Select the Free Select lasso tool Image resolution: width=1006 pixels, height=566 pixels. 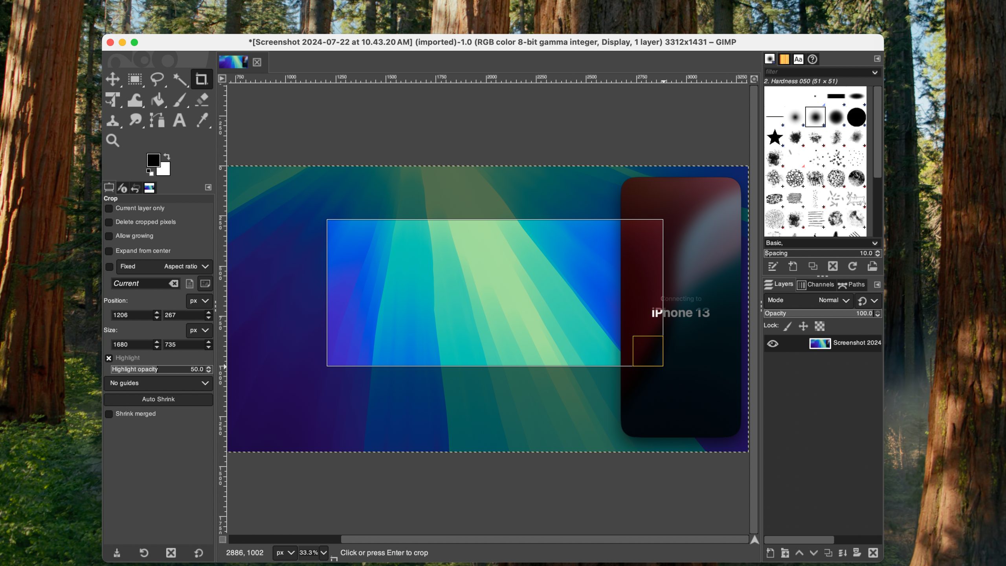[x=157, y=79]
